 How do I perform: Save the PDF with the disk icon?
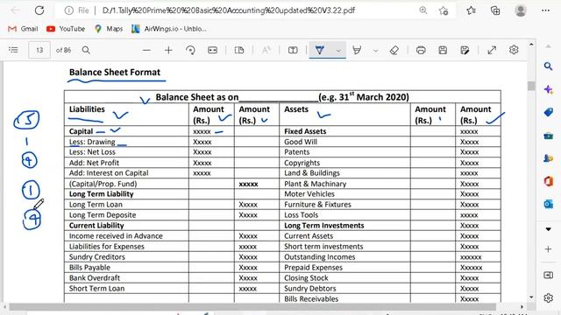coord(443,51)
